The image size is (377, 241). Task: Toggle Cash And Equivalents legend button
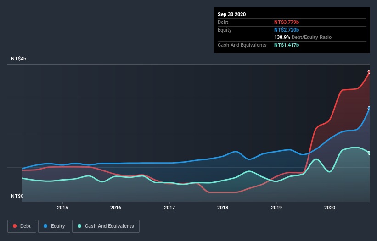coord(106,226)
